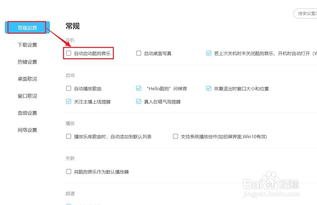This screenshot has height=205, width=317.
Task: Click the 频谱 section label
Action: click(x=70, y=194)
